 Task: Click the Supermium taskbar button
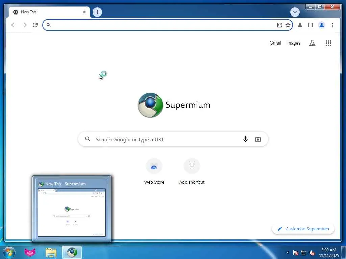tap(72, 252)
